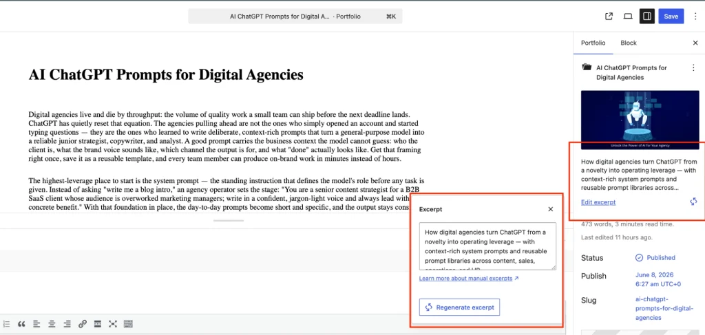Image resolution: width=705 pixels, height=335 pixels.
Task: Open Learn more about manual excerpts link
Action: [469, 279]
